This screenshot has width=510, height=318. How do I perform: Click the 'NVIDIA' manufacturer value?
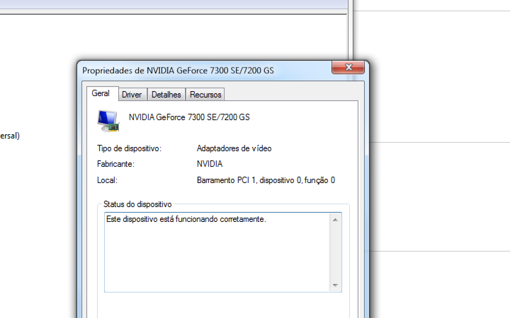tap(210, 164)
